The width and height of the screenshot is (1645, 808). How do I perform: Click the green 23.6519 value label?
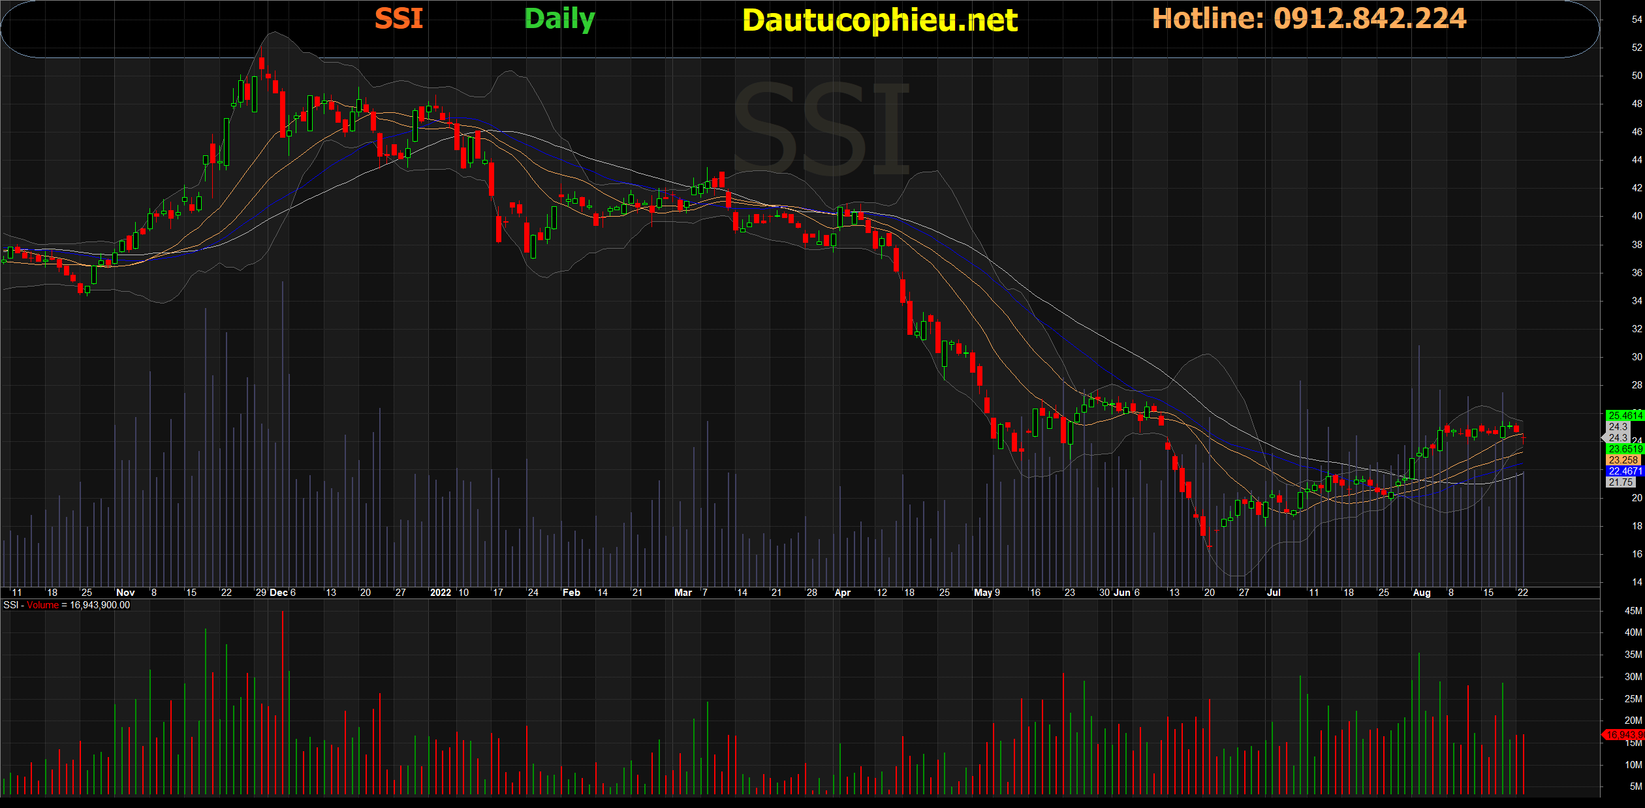(1624, 449)
